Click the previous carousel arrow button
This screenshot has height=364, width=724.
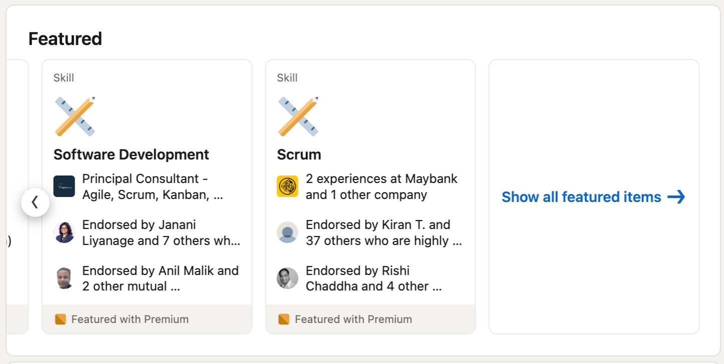click(35, 202)
